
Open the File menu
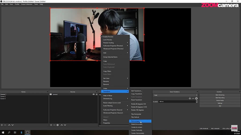(2, 4)
